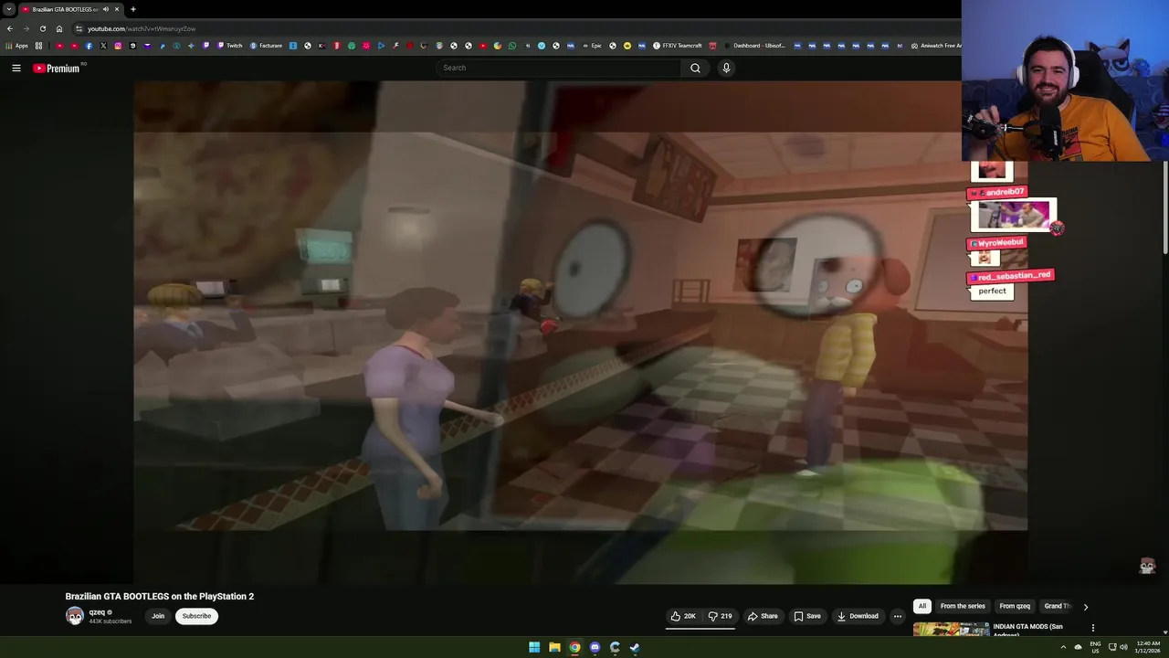Dislike the video showing 219

coord(720,616)
